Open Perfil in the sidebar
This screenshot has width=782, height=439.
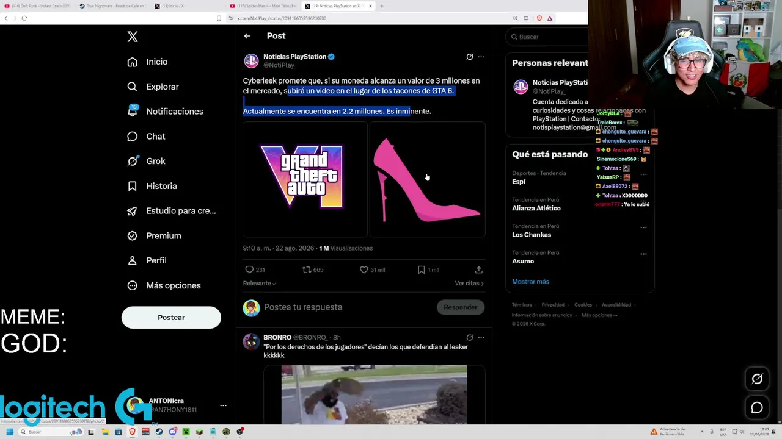pyautogui.click(x=147, y=260)
